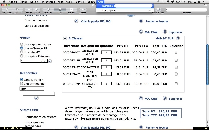The width and height of the screenshot is (209, 130).
Task: Click the Aide menu search field
Action: [133, 6]
